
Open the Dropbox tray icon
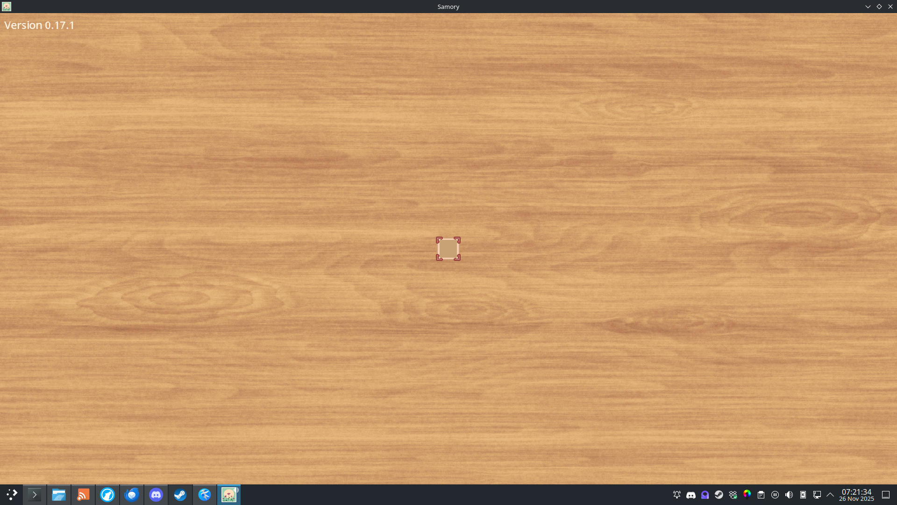[x=733, y=495]
